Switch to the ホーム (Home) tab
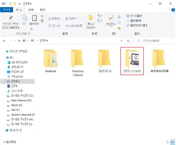 coord(19,10)
